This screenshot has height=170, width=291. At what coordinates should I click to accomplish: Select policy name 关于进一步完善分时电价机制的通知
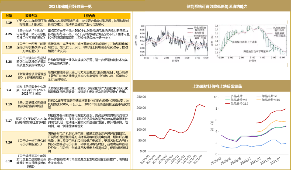31,142
